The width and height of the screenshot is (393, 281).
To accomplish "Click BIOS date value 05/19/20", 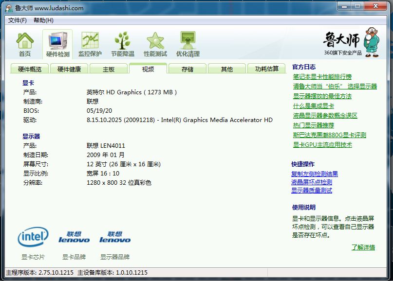I will click(99, 111).
